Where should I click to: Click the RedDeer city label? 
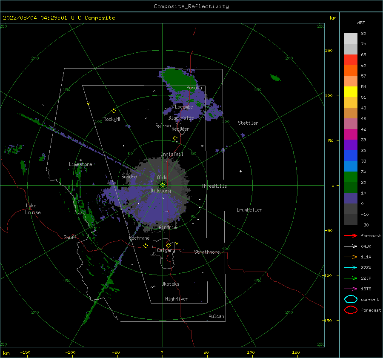point(180,129)
